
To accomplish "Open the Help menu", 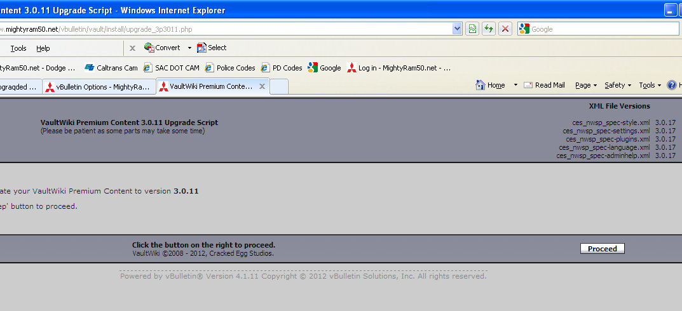I will coord(43,48).
